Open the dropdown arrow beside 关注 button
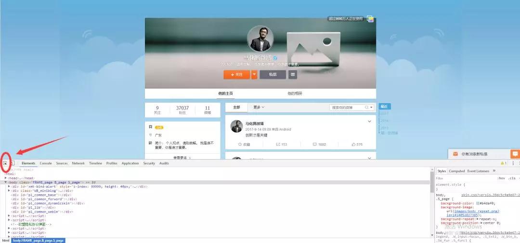This screenshot has height=243, width=520. click(x=254, y=75)
